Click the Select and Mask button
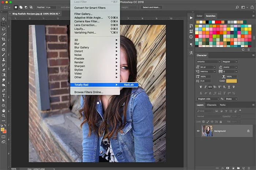The height and width of the screenshot is (170, 256). [x=151, y=7]
